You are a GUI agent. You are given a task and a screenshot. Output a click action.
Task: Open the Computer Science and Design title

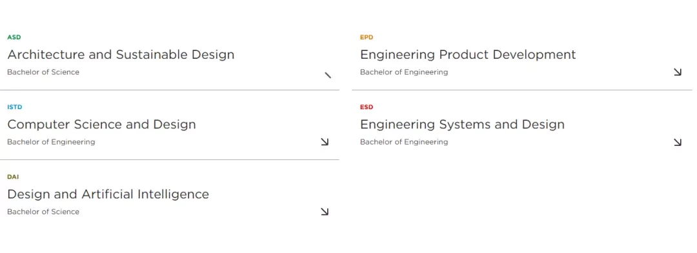[102, 125]
